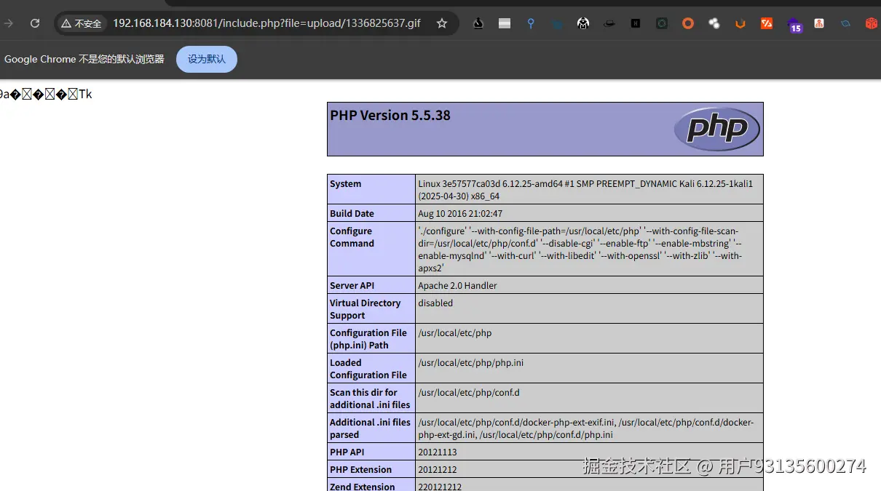
Task: Click the garbled GIF header text ending in Tk
Action: (46, 95)
